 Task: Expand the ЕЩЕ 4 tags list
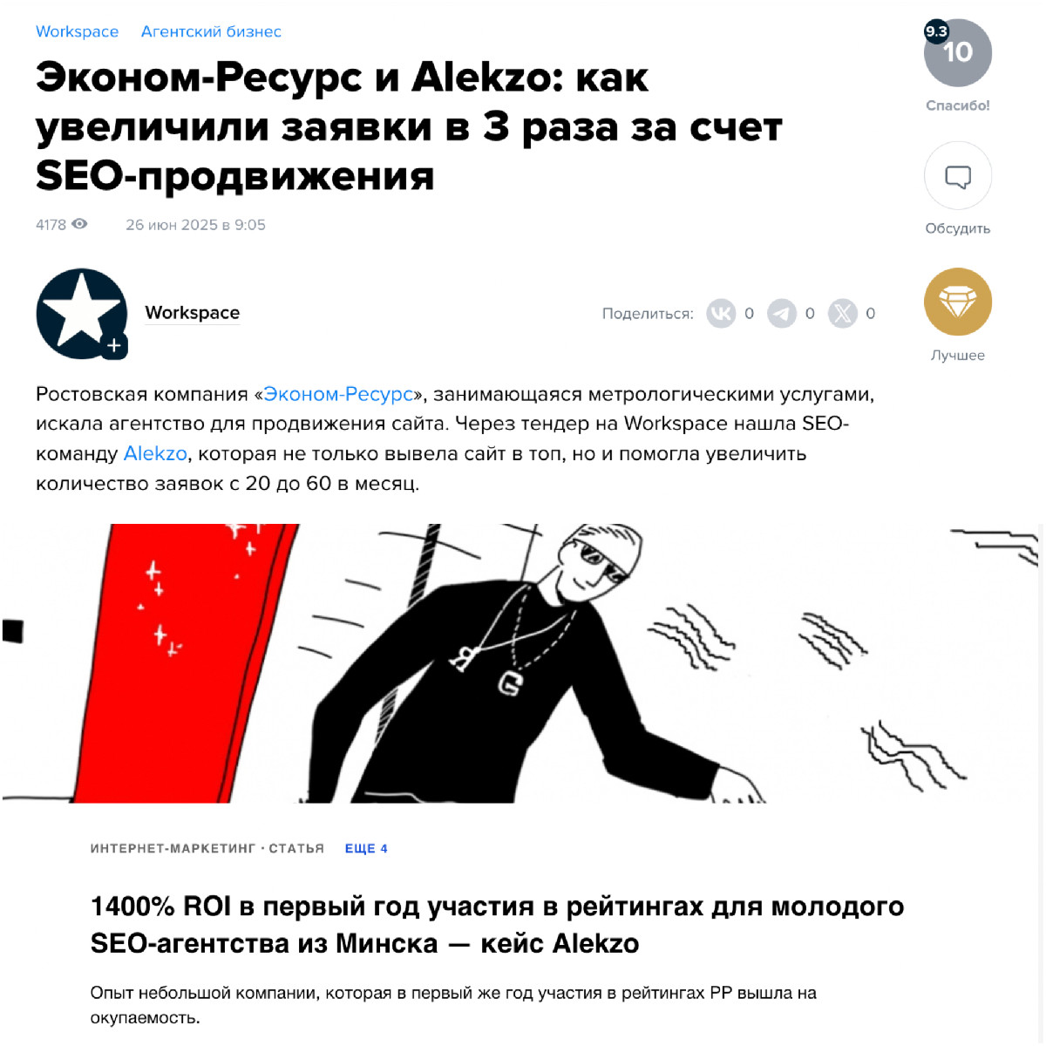pos(366,848)
